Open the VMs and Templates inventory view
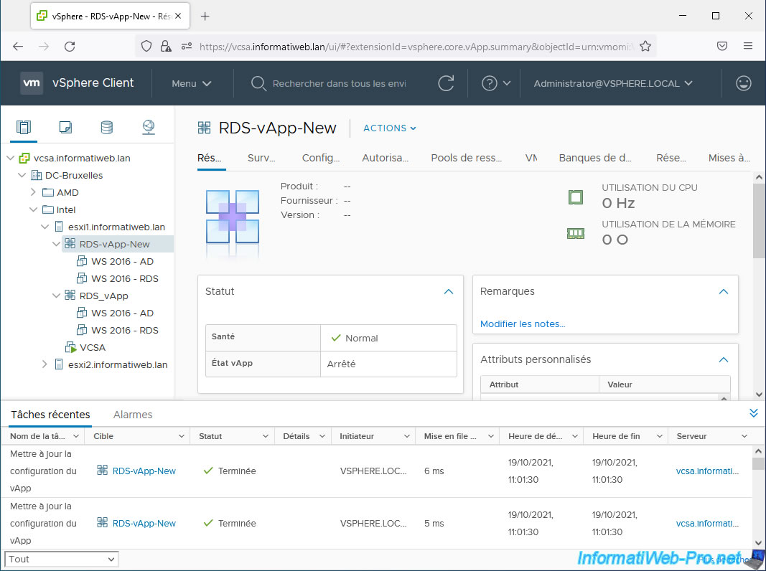Viewport: 766px width, 571px height. [x=65, y=128]
